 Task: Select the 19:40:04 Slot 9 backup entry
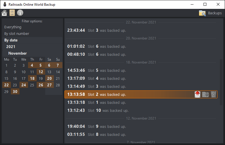[141, 126]
